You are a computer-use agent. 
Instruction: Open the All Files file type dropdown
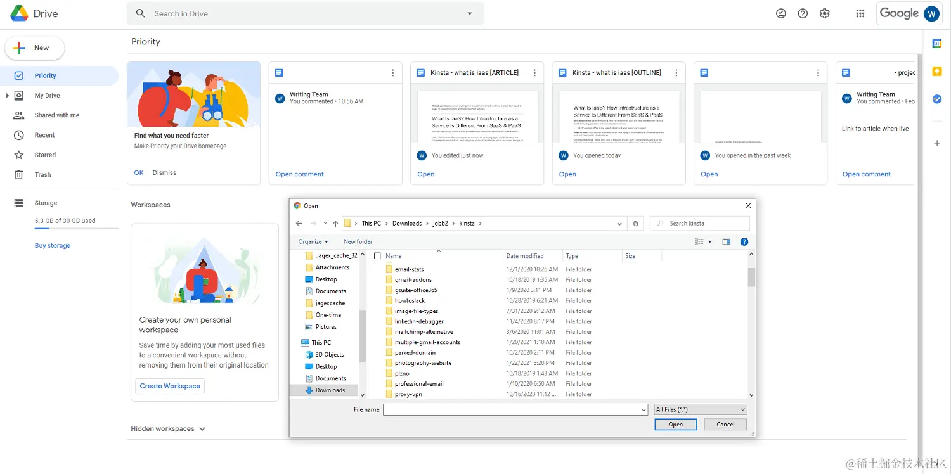[700, 409]
